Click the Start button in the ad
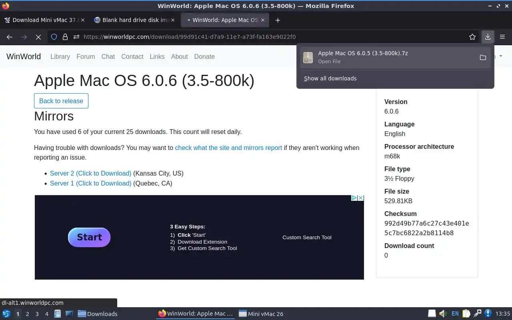 89,237
